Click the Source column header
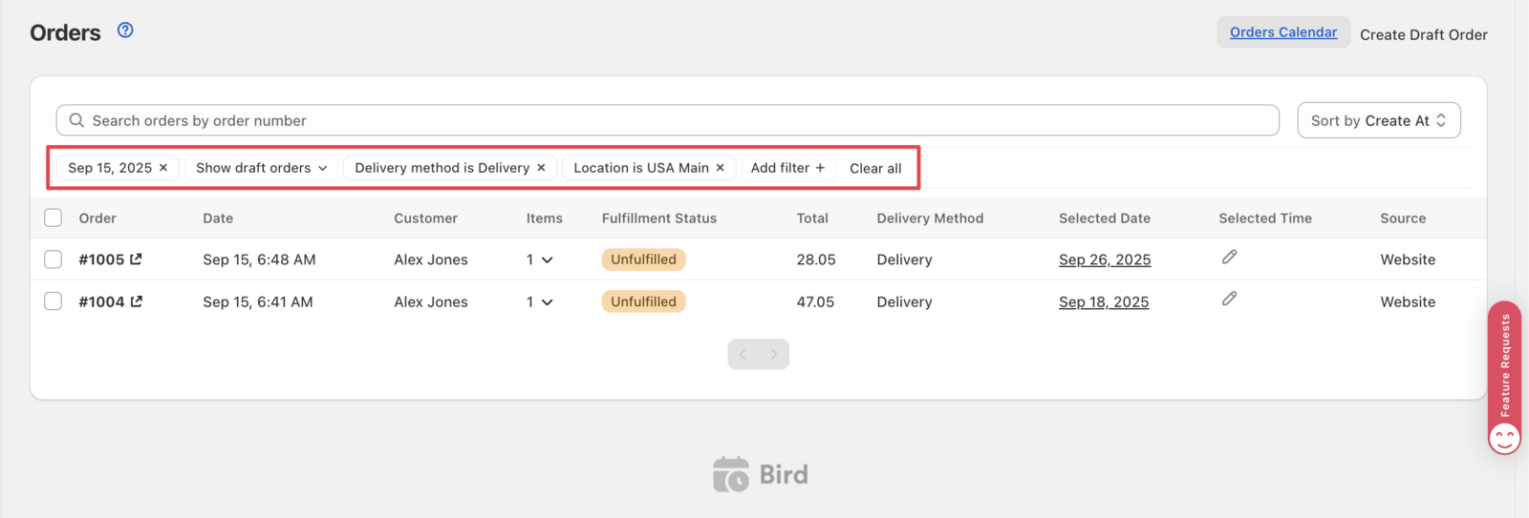 point(1403,218)
